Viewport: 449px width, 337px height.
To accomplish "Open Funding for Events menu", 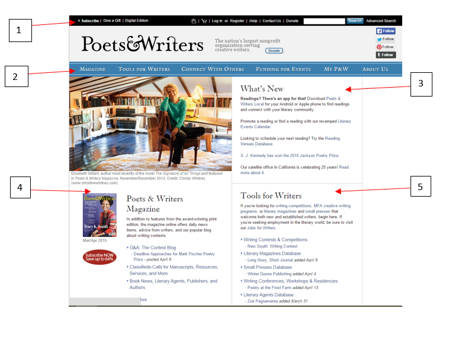I will 283,69.
